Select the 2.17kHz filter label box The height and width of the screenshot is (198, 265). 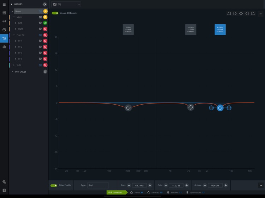(x=191, y=30)
